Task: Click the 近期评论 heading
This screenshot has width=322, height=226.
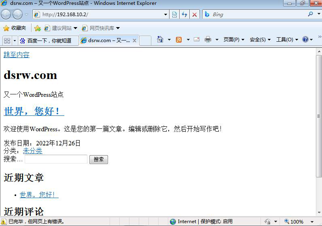Action: tap(23, 211)
